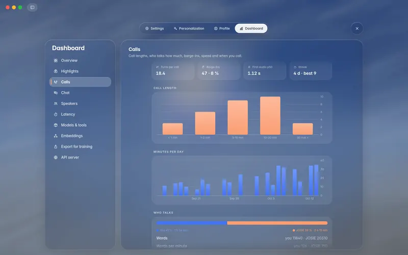Click the 'Dashboard' sidebar heading
This screenshot has width=408, height=255.
click(x=68, y=48)
